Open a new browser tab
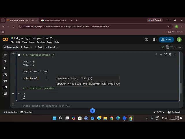Image resolution: width=185 pixels, height=139 pixels. [77, 20]
